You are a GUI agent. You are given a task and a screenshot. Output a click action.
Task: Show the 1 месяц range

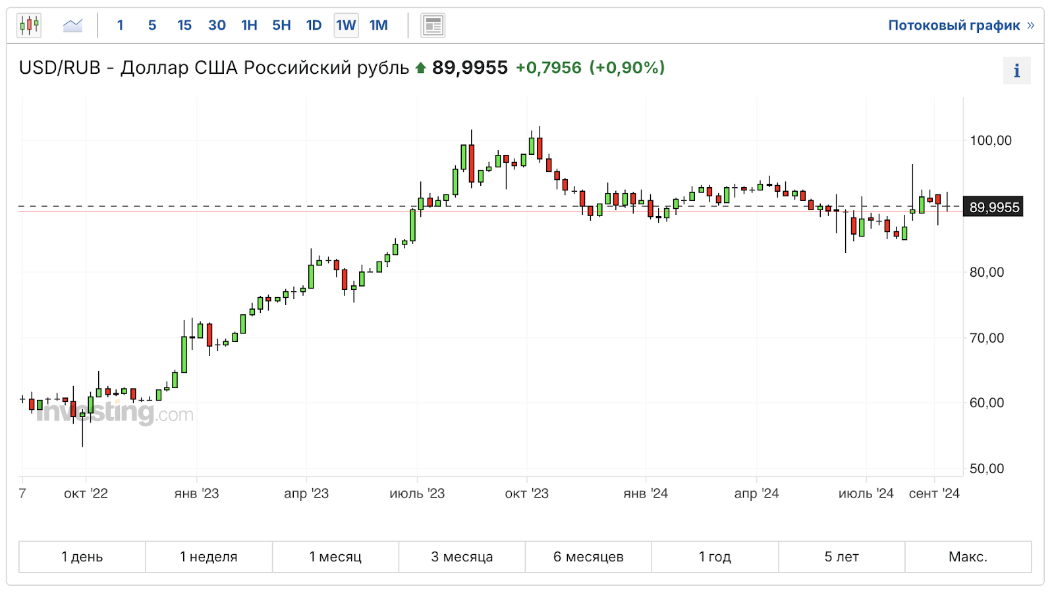pyautogui.click(x=335, y=557)
